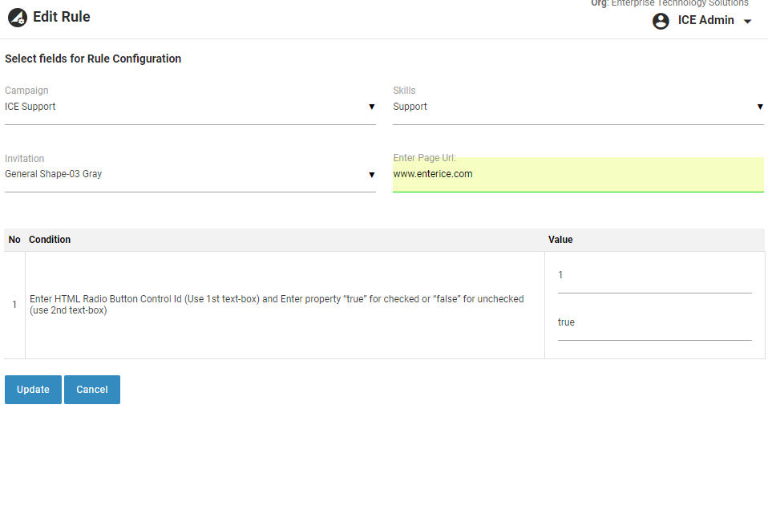
Task: Open the Invitation dropdown showing General Shape-03 Gray
Action: tap(184, 174)
